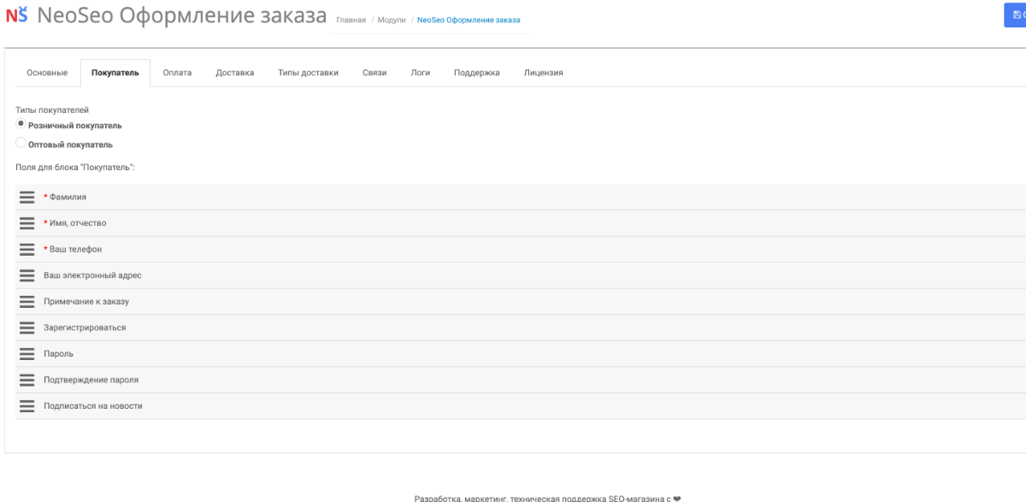The width and height of the screenshot is (1026, 502).
Task: Open the Лицензия tab
Action: tap(544, 73)
